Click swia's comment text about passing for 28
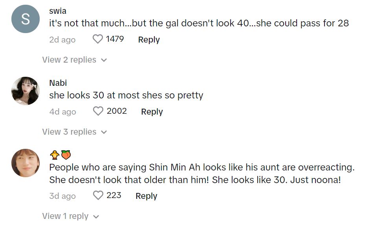 coord(199,23)
